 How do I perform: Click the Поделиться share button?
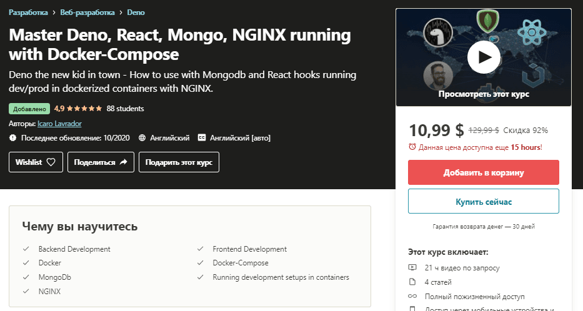click(x=101, y=162)
